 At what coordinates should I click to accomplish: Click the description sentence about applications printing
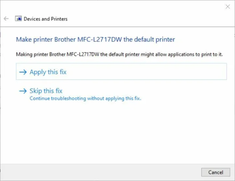(119, 54)
